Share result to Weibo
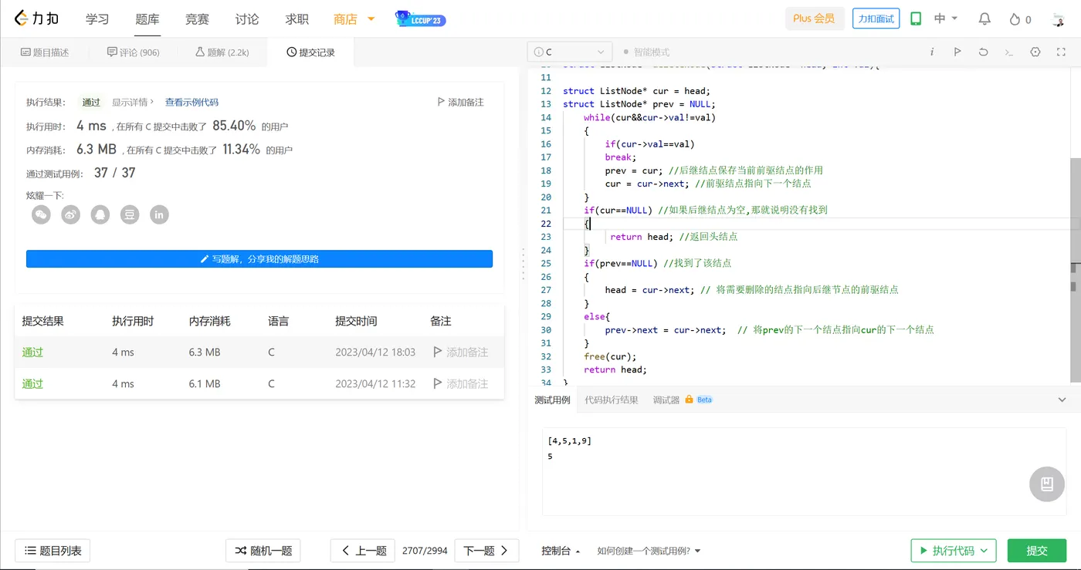The width and height of the screenshot is (1081, 570). (70, 214)
